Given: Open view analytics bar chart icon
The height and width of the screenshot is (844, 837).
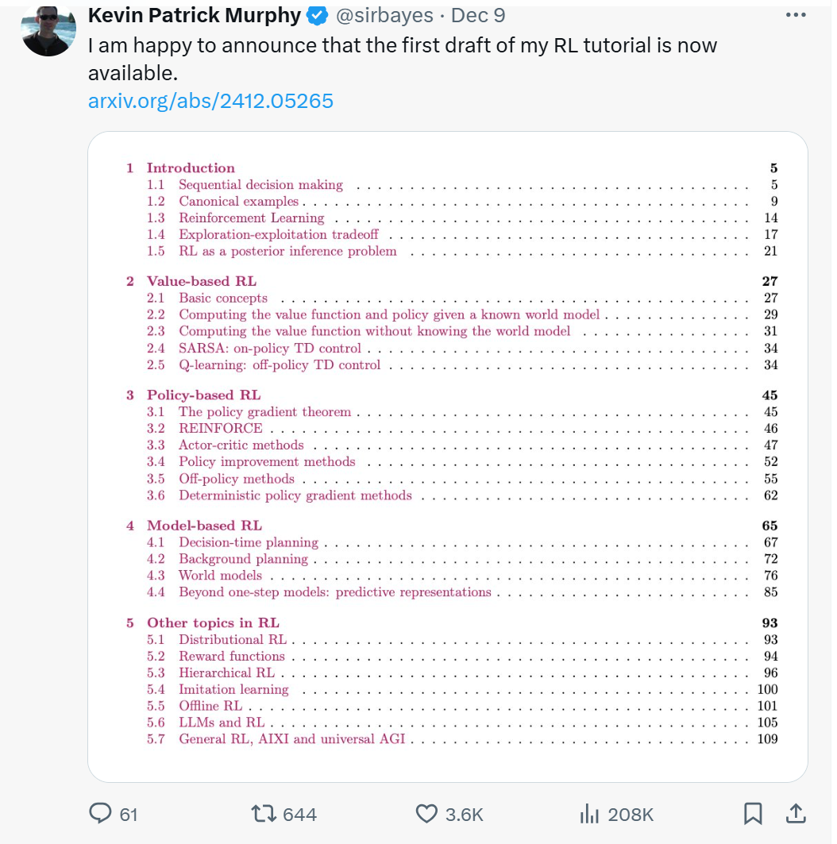Looking at the screenshot, I should pos(589,813).
